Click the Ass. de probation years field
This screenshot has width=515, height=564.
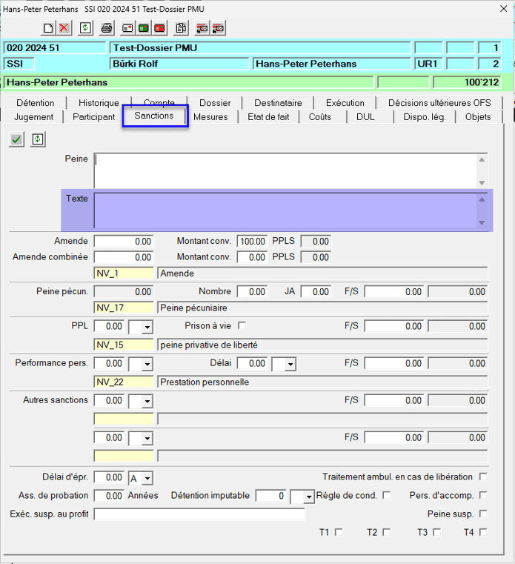110,496
